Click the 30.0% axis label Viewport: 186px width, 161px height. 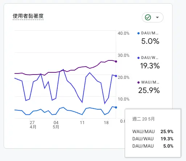pyautogui.click(x=124, y=55)
